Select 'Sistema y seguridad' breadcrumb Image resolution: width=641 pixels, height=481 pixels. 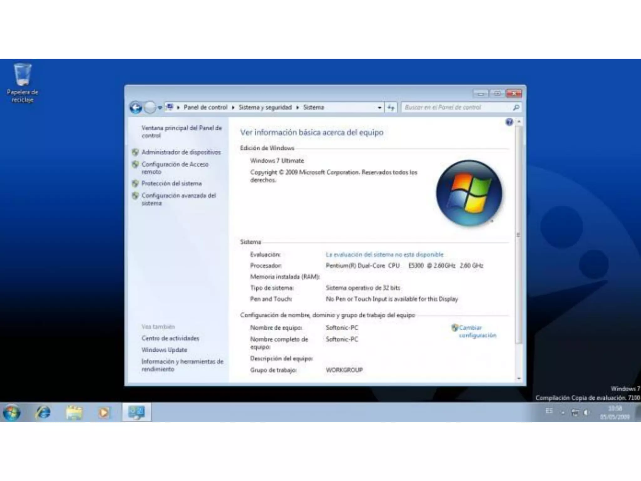coord(265,107)
